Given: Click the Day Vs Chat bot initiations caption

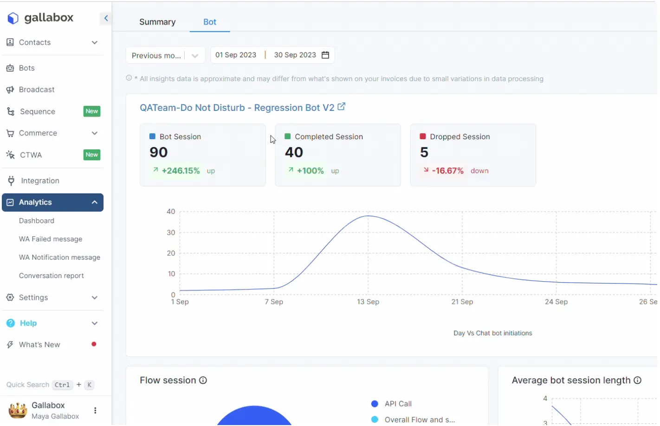Looking at the screenshot, I should (493, 333).
